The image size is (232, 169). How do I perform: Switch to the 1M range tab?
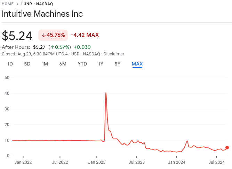point(45,64)
